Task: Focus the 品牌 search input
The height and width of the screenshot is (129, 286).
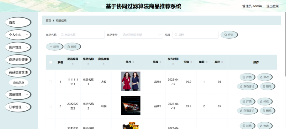Action: 196,35
